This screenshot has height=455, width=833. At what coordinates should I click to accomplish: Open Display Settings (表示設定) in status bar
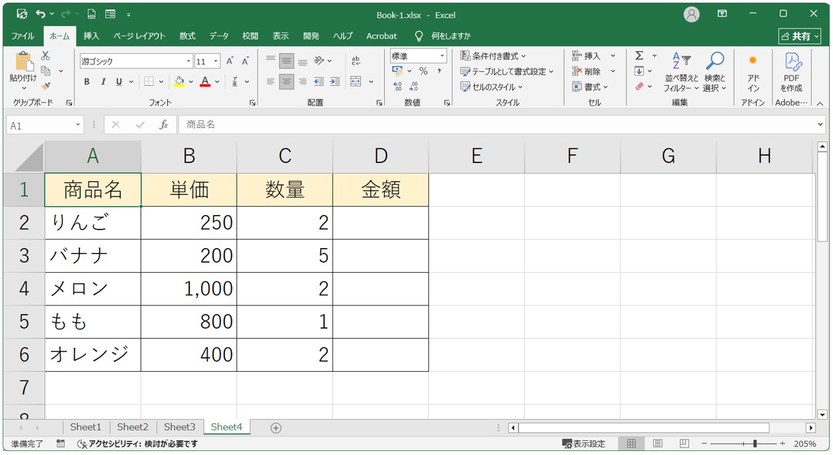tap(584, 444)
